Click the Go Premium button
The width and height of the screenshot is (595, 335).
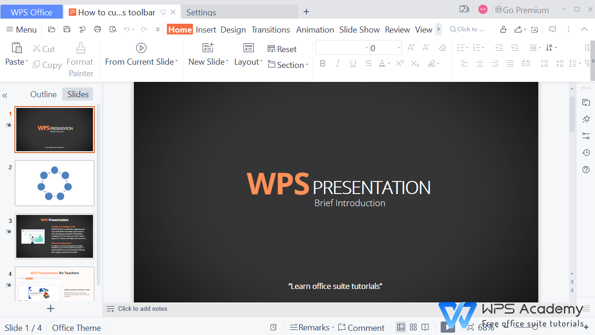click(x=522, y=9)
